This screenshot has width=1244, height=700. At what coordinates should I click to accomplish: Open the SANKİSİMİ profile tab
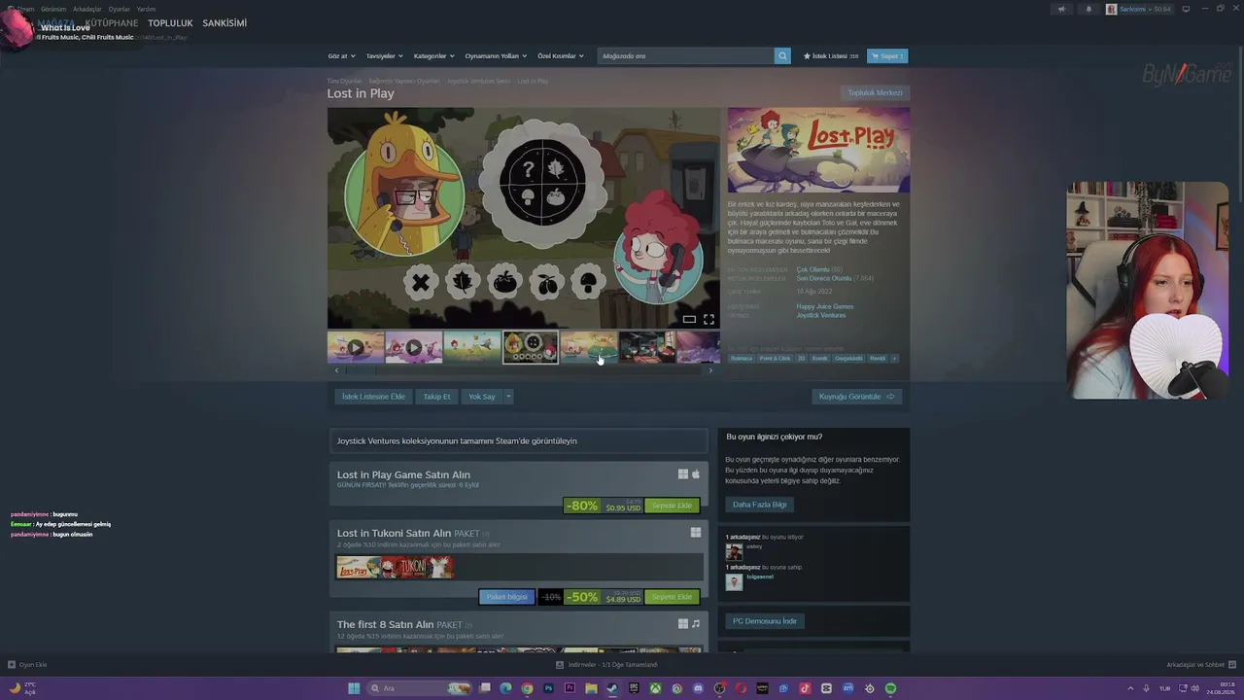[225, 23]
